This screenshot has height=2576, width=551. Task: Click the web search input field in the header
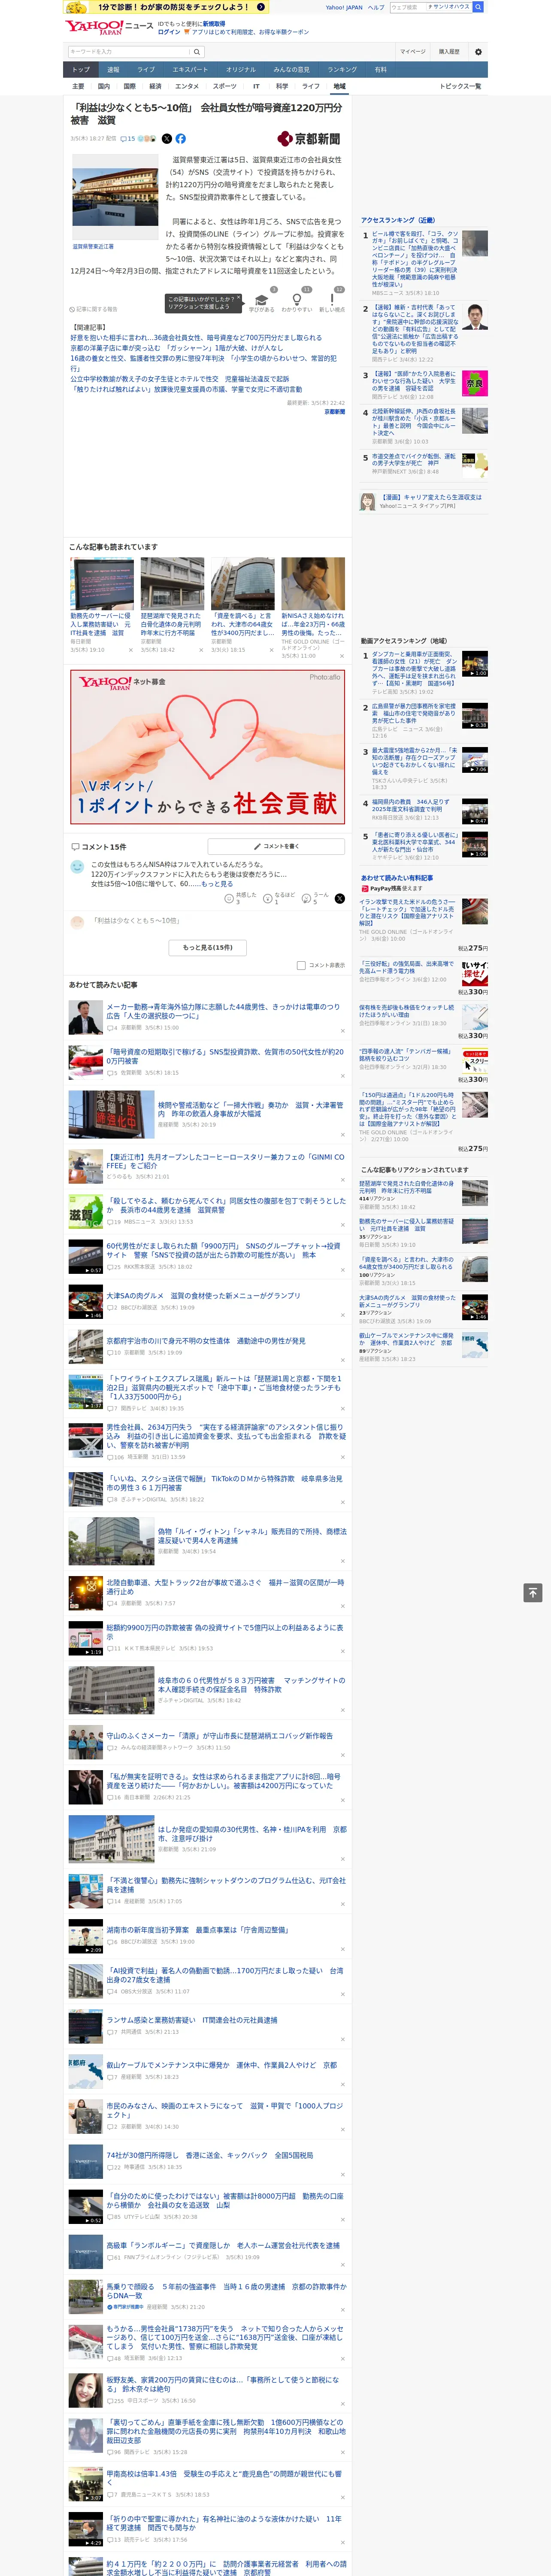tap(408, 7)
